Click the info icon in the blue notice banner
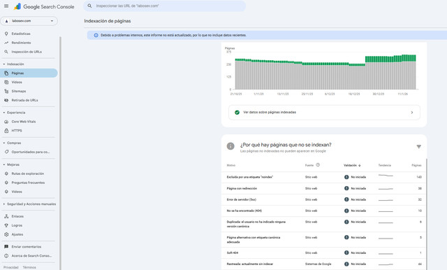This screenshot has width=447, height=270. [96, 36]
